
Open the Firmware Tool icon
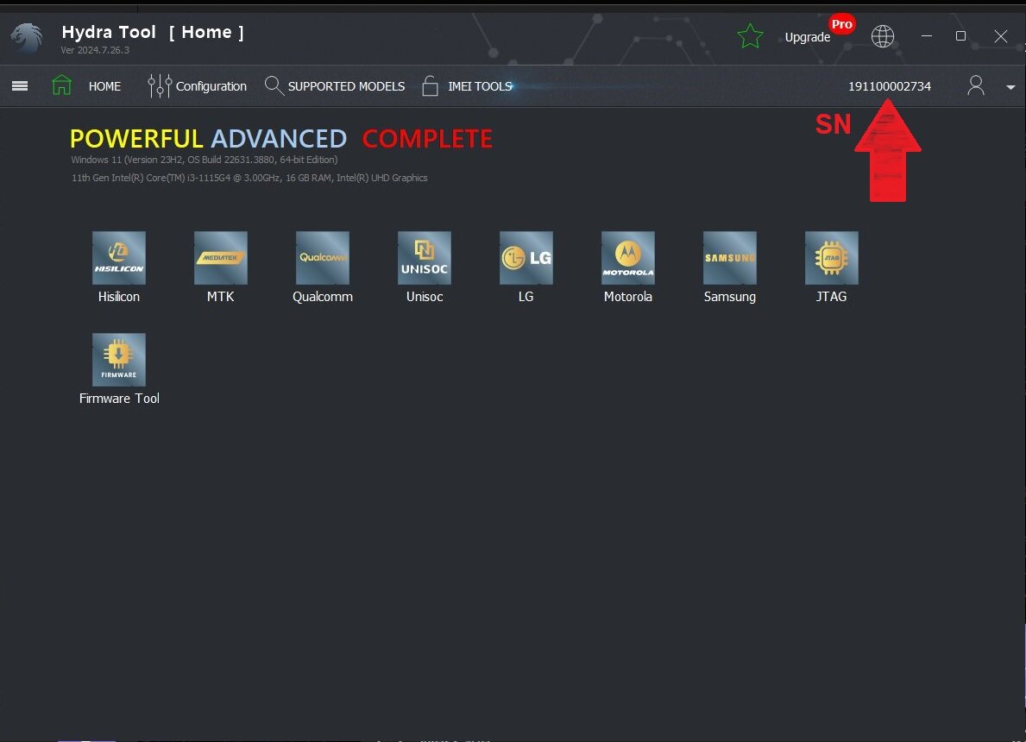pos(119,360)
